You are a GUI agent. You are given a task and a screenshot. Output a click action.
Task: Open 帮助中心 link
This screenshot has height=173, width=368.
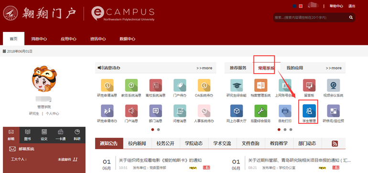[336, 6]
